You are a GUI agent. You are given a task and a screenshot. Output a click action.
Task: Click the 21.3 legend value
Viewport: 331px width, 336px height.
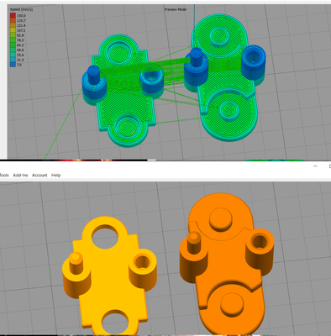(x=20, y=60)
